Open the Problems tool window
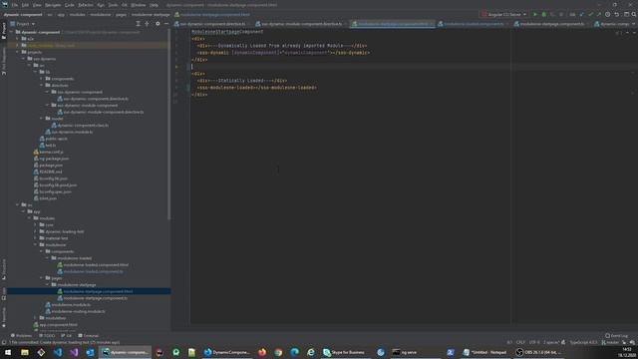 pyautogui.click(x=21, y=336)
